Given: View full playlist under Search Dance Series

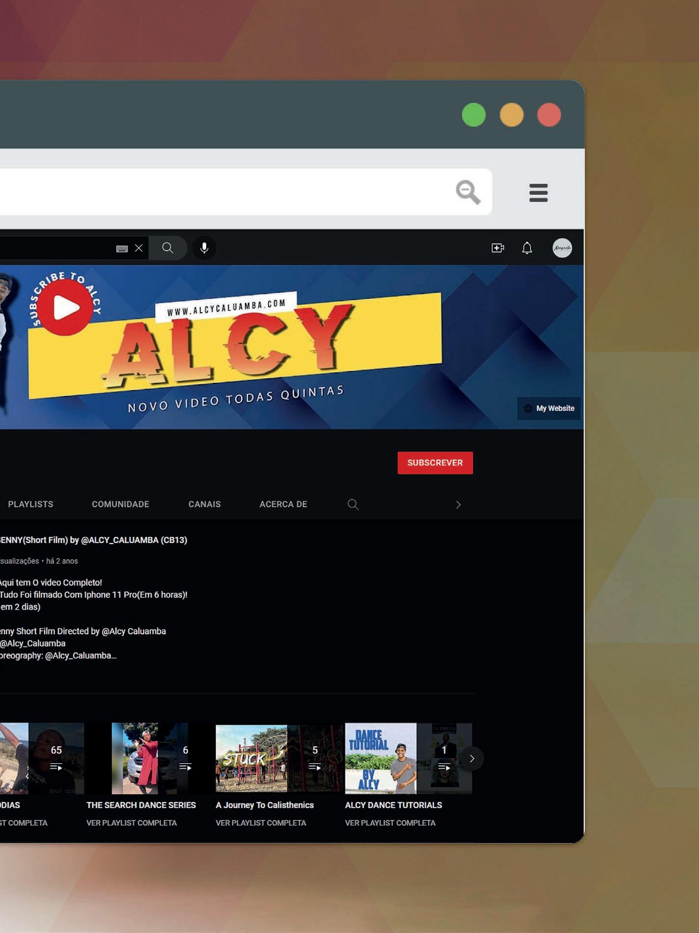Looking at the screenshot, I should click(132, 823).
